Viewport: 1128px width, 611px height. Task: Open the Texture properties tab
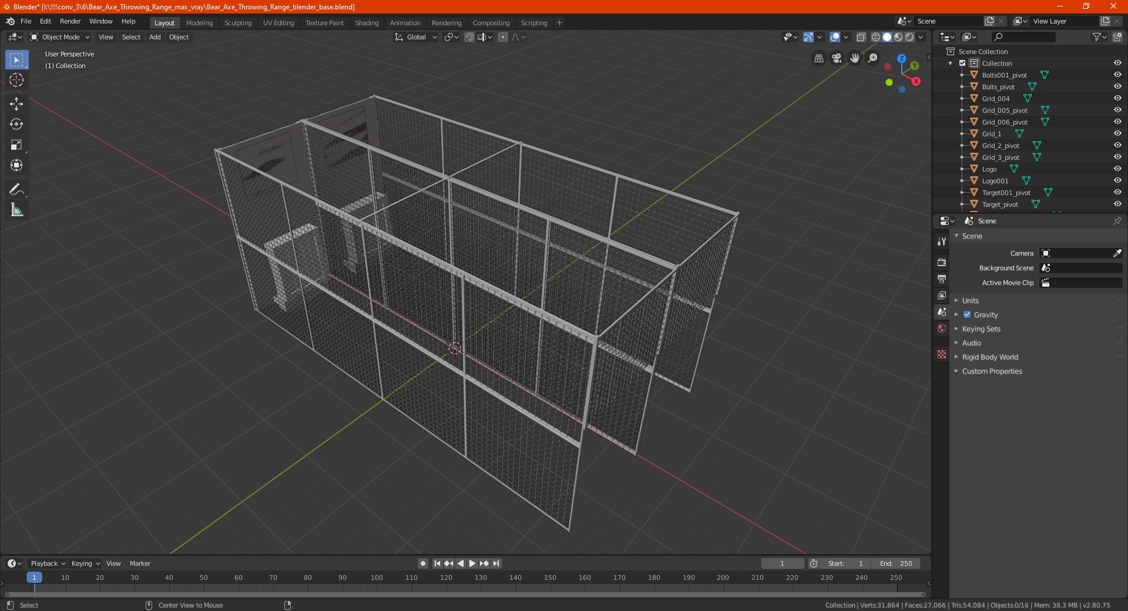point(942,354)
